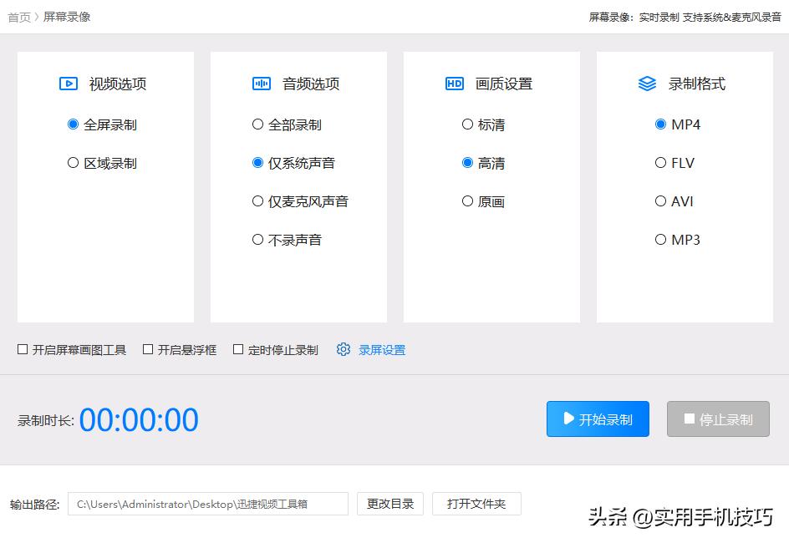Select 原画 quality option
Image resolution: width=789 pixels, height=543 pixels.
467,201
